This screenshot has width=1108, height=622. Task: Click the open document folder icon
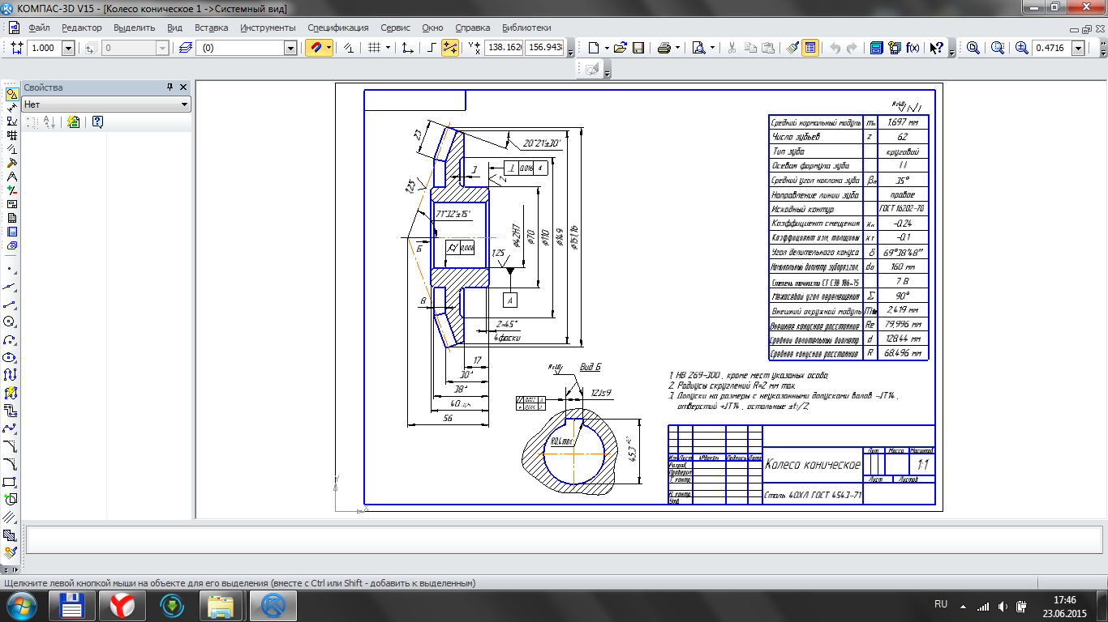point(621,48)
